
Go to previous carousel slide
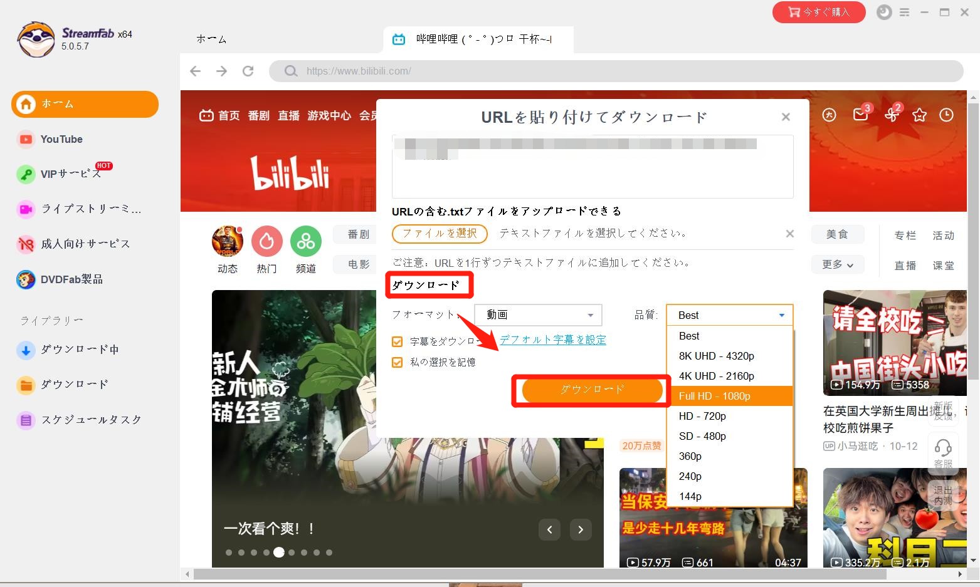click(549, 530)
